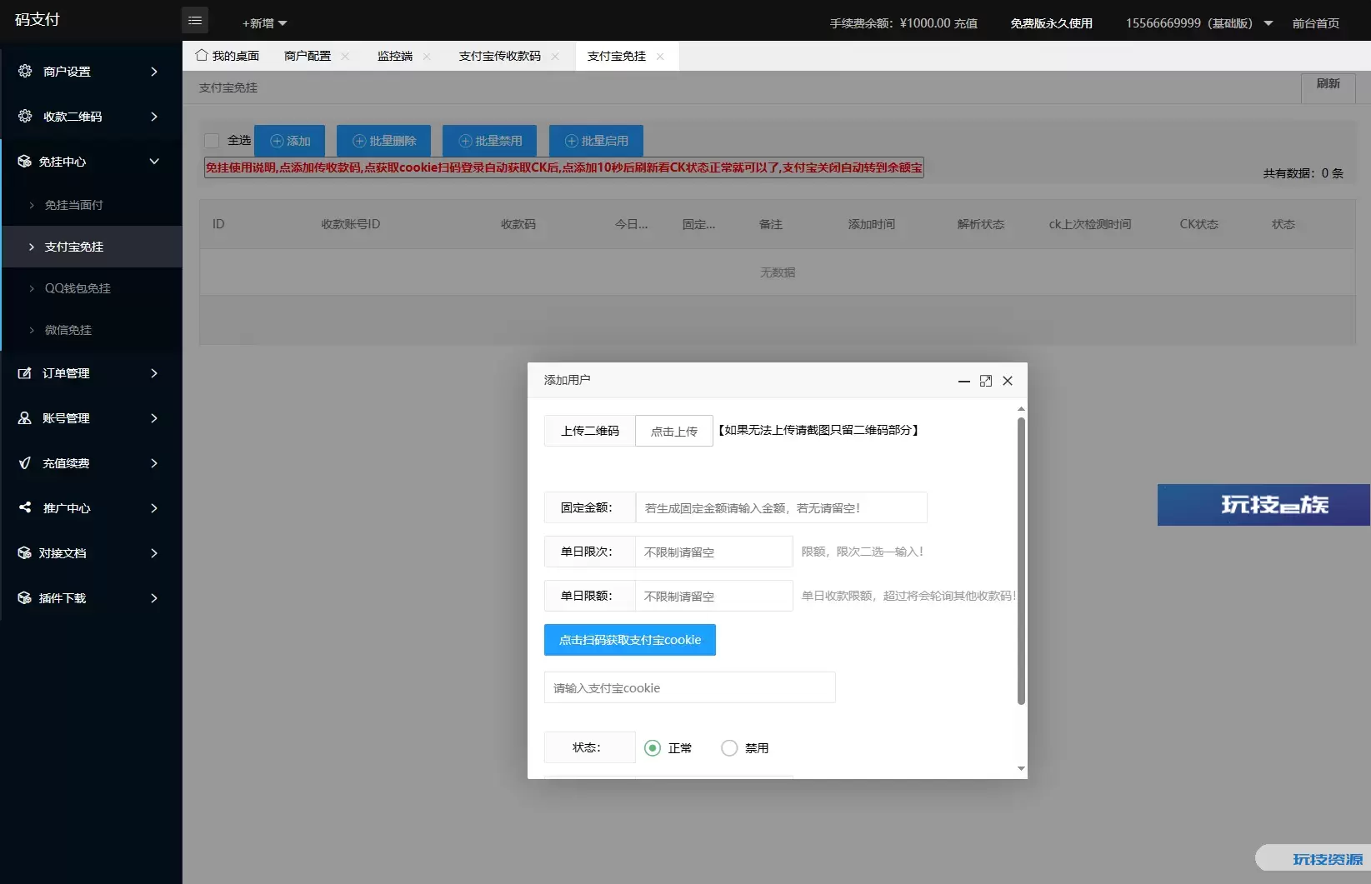Toggle the sidebar hamburger menu icon
The image size is (1371, 884).
coord(195,21)
